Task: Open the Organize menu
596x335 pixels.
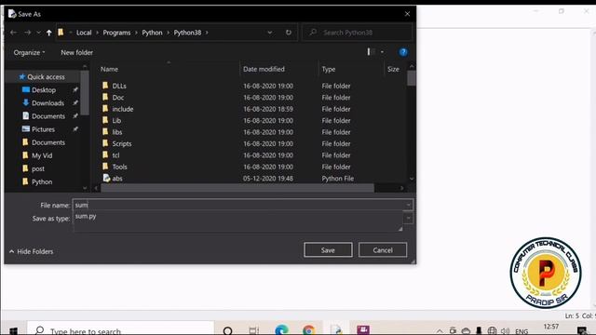Action: point(29,52)
